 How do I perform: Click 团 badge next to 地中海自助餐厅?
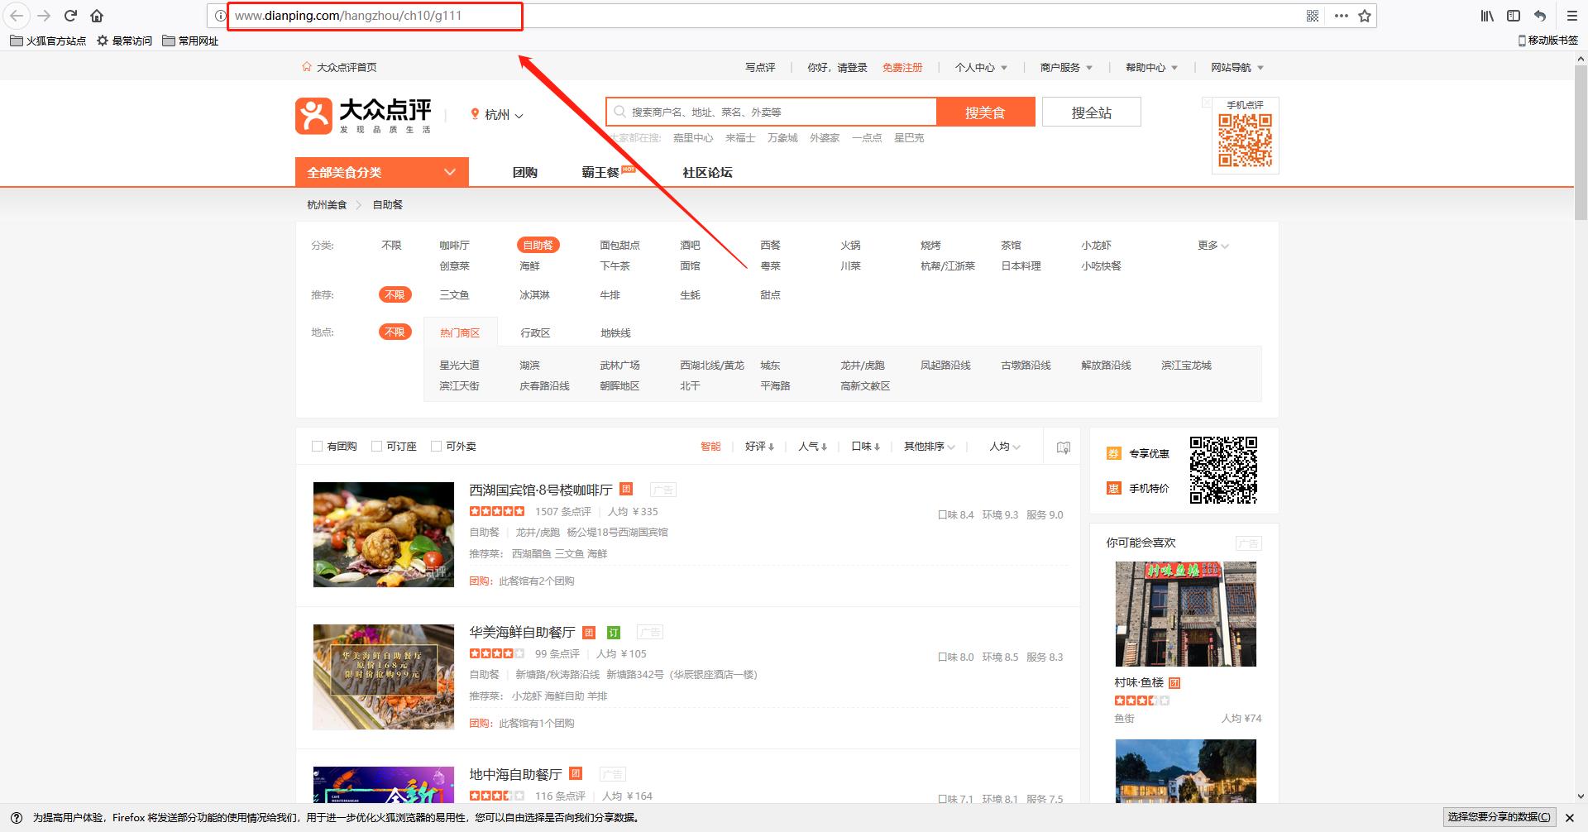(x=576, y=773)
